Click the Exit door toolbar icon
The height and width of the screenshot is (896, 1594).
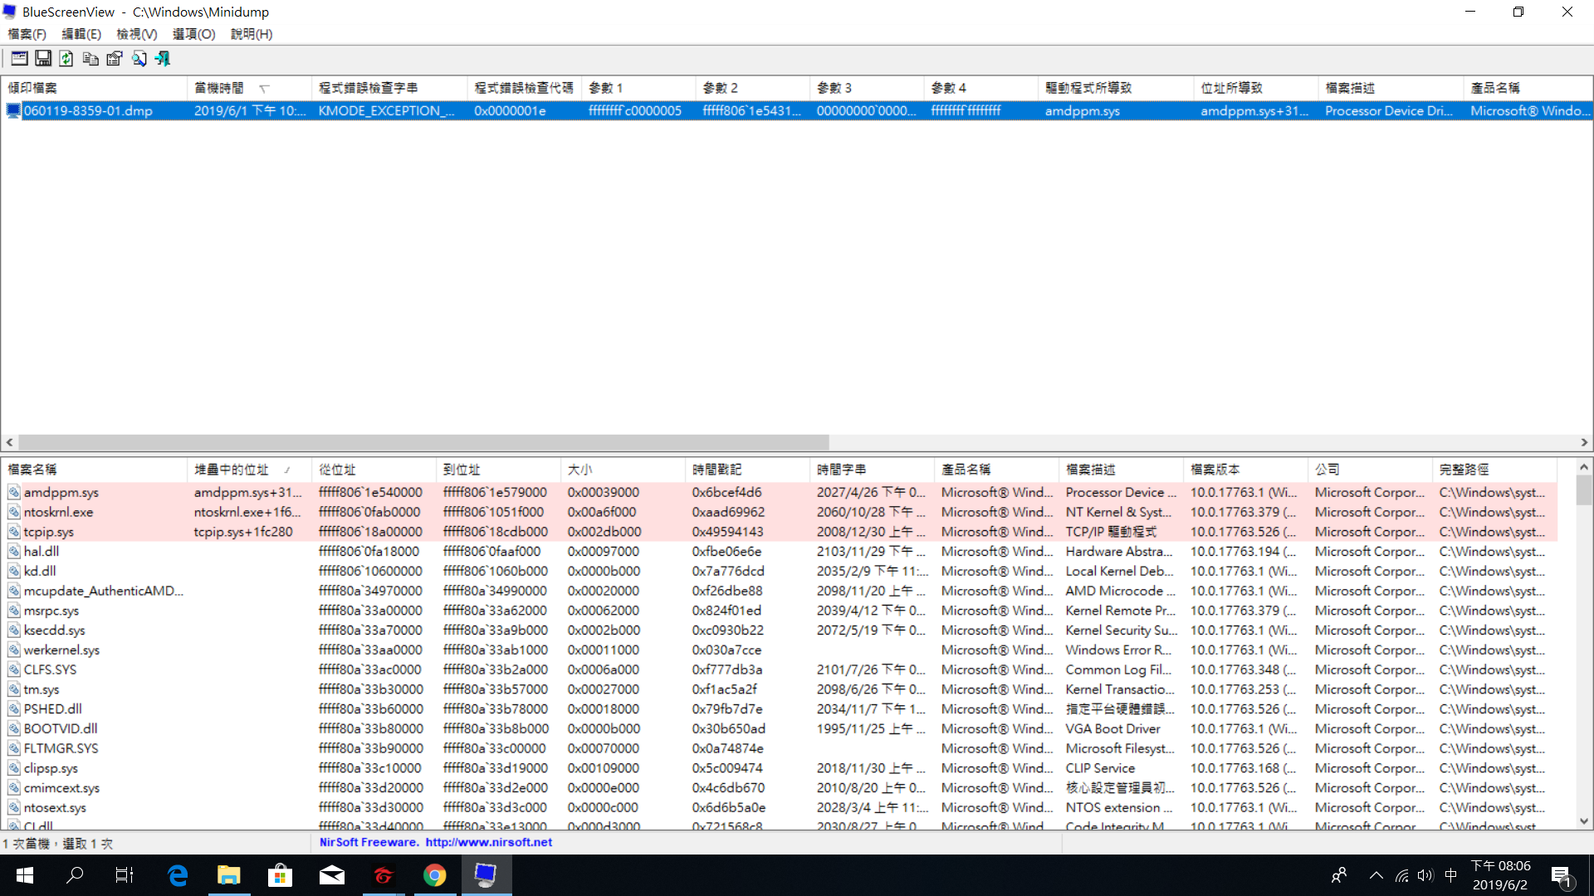tap(163, 58)
